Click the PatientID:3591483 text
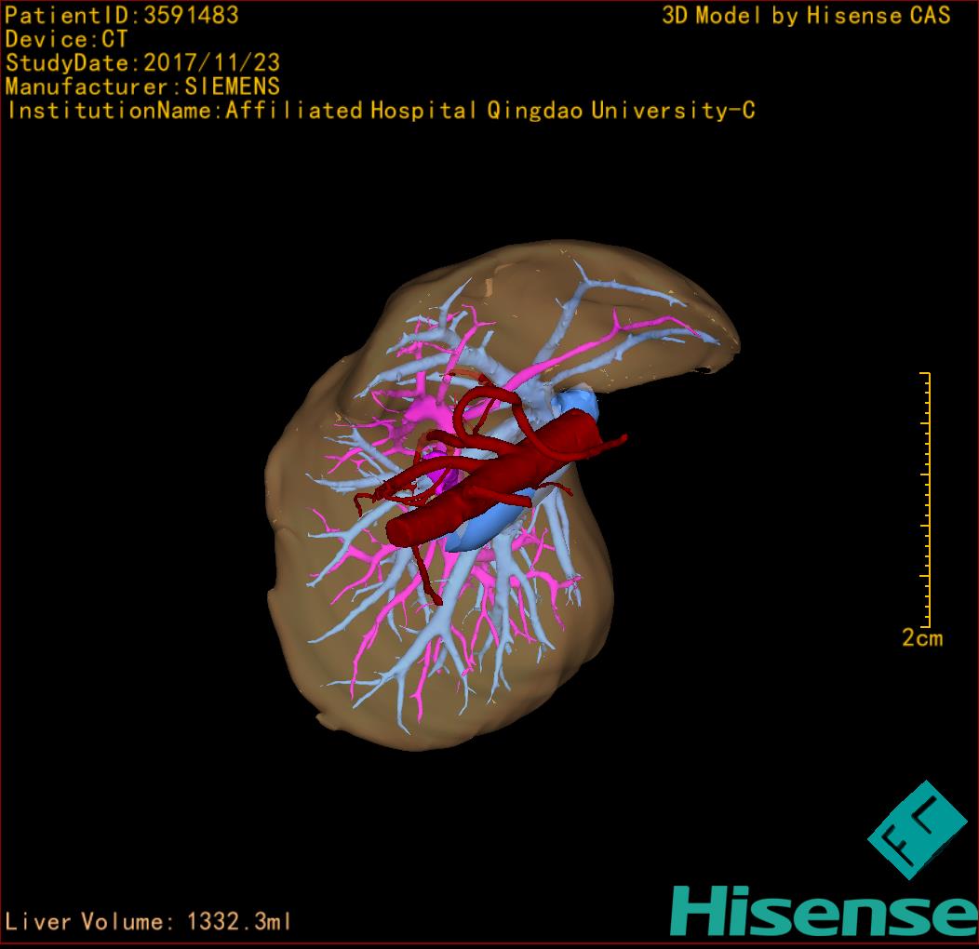Screen dimensions: 979x949 [122, 16]
